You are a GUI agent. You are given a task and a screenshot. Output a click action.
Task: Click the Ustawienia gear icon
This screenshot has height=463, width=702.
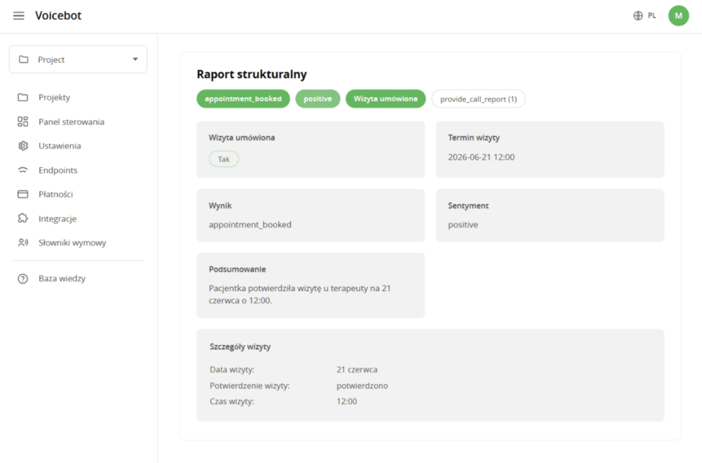pyautogui.click(x=23, y=146)
